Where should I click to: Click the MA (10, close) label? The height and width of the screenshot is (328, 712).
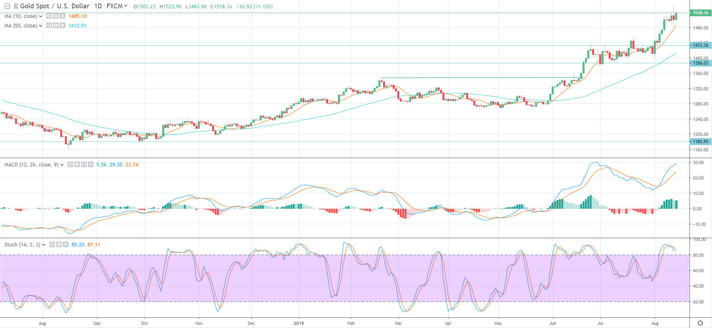(x=21, y=16)
